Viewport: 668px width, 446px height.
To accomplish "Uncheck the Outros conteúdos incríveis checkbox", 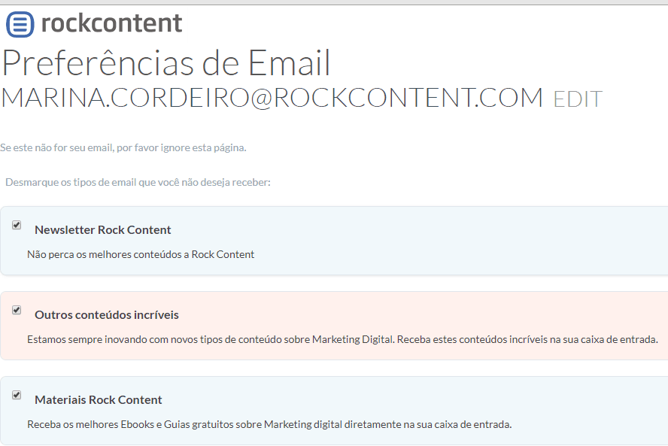I will coord(17,310).
